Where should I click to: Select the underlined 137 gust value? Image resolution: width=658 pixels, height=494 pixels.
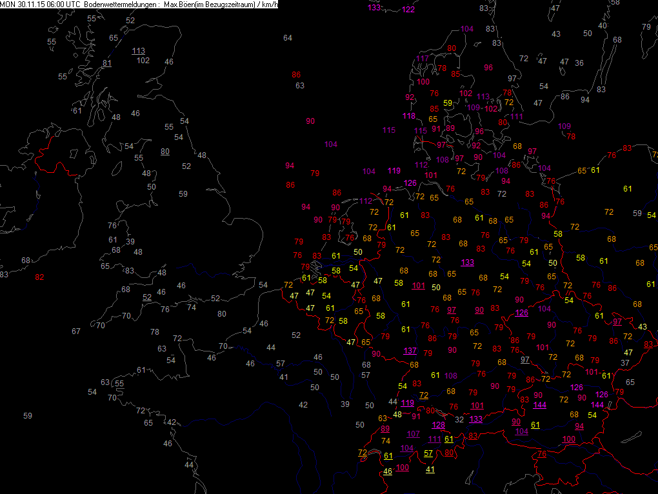click(410, 351)
